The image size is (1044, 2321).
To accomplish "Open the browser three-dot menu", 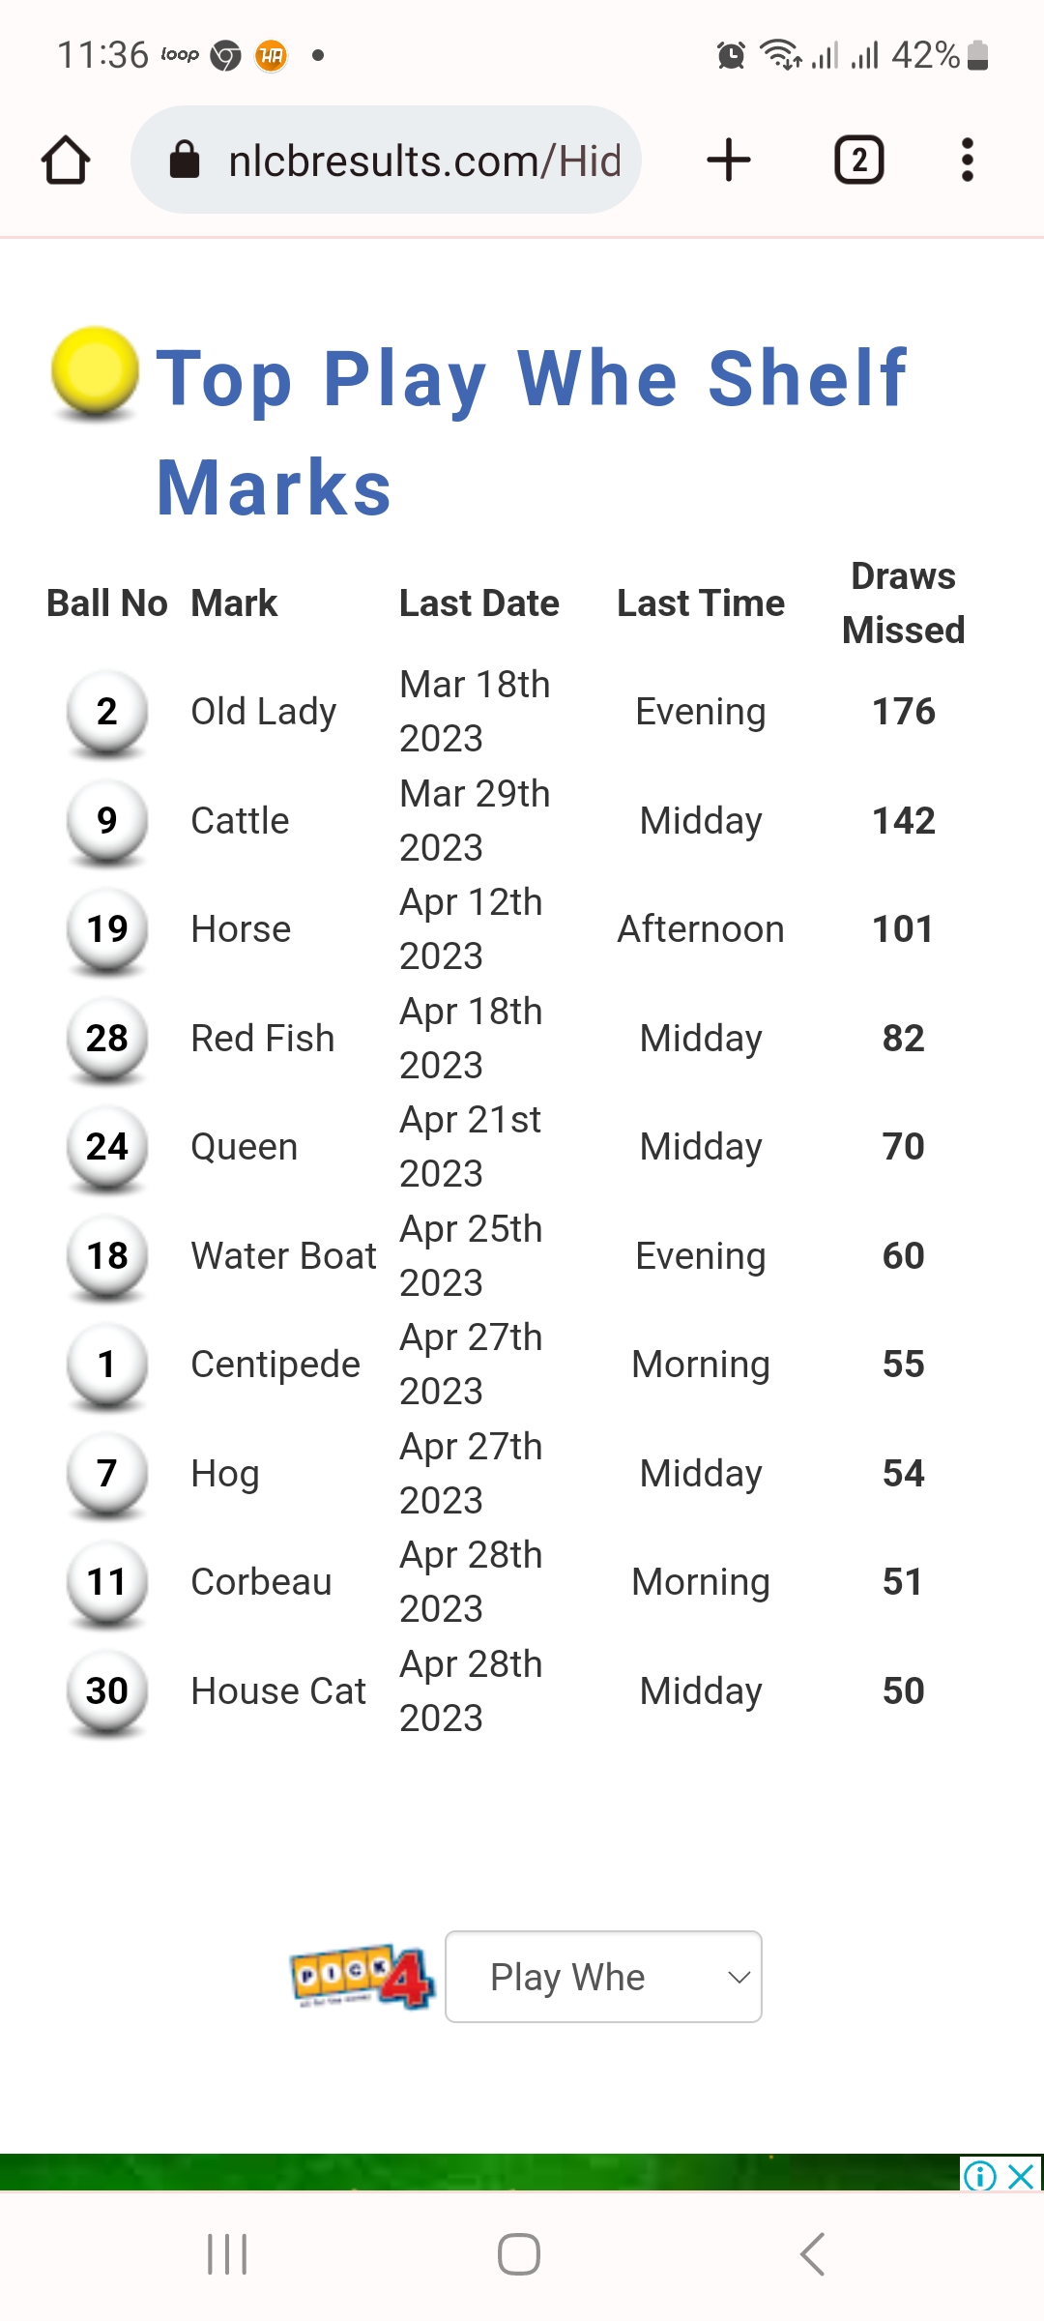I will pyautogui.click(x=967, y=160).
